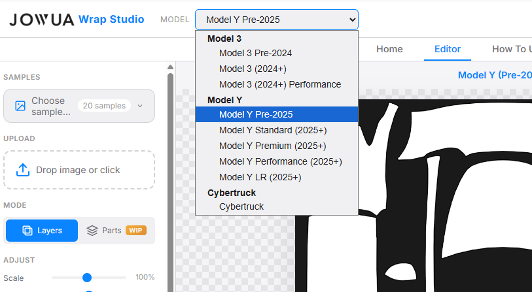Select Model Y Premium (2025+)
Image resolution: width=532 pixels, height=292 pixels.
(x=272, y=146)
